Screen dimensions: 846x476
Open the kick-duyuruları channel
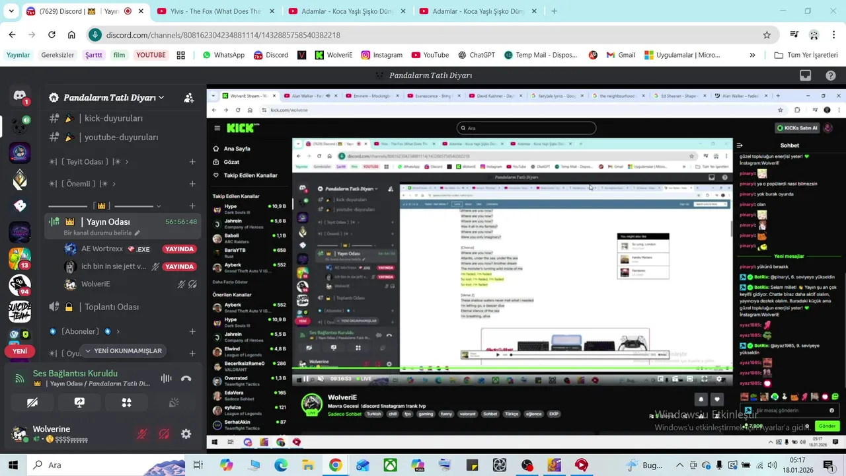point(113,118)
